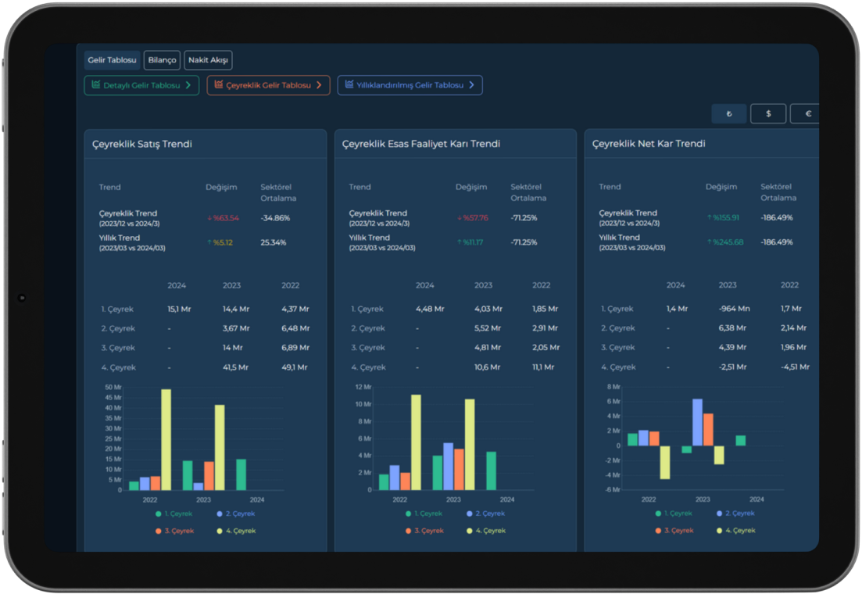Open the Nakit Akışı tab
This screenshot has height=594, width=862.
[209, 60]
